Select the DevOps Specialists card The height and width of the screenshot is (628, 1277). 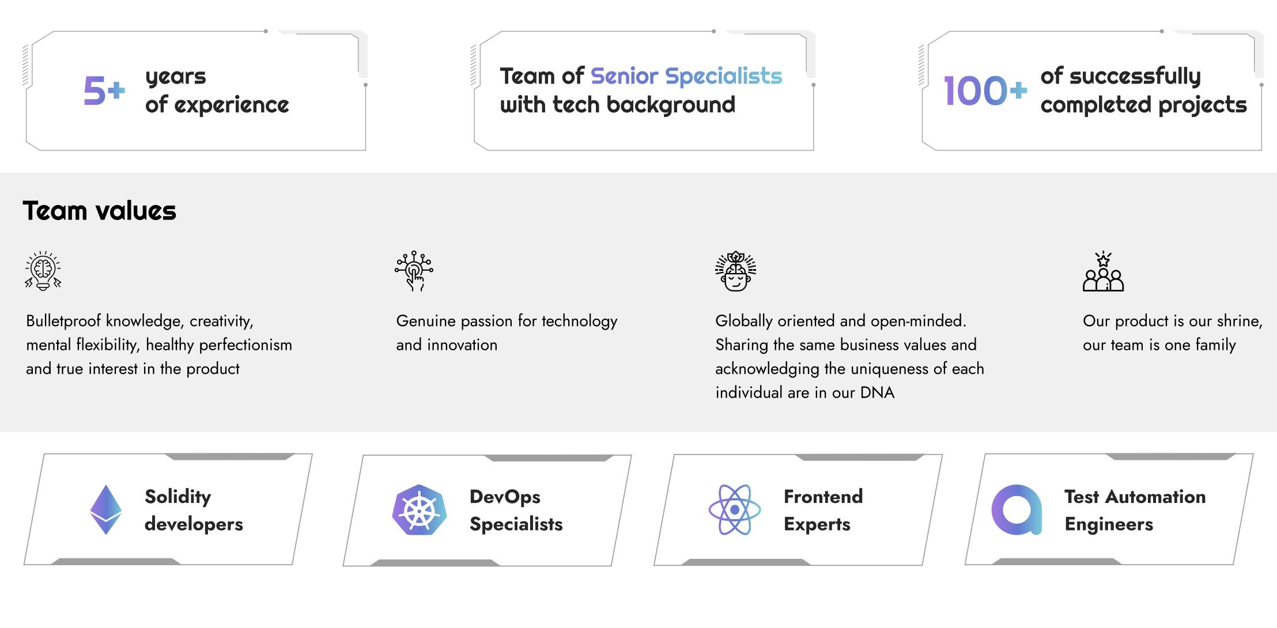[488, 510]
